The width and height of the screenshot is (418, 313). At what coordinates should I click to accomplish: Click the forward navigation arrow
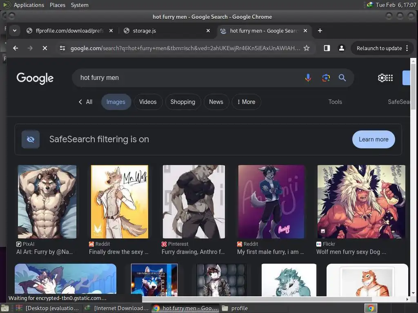tap(30, 48)
